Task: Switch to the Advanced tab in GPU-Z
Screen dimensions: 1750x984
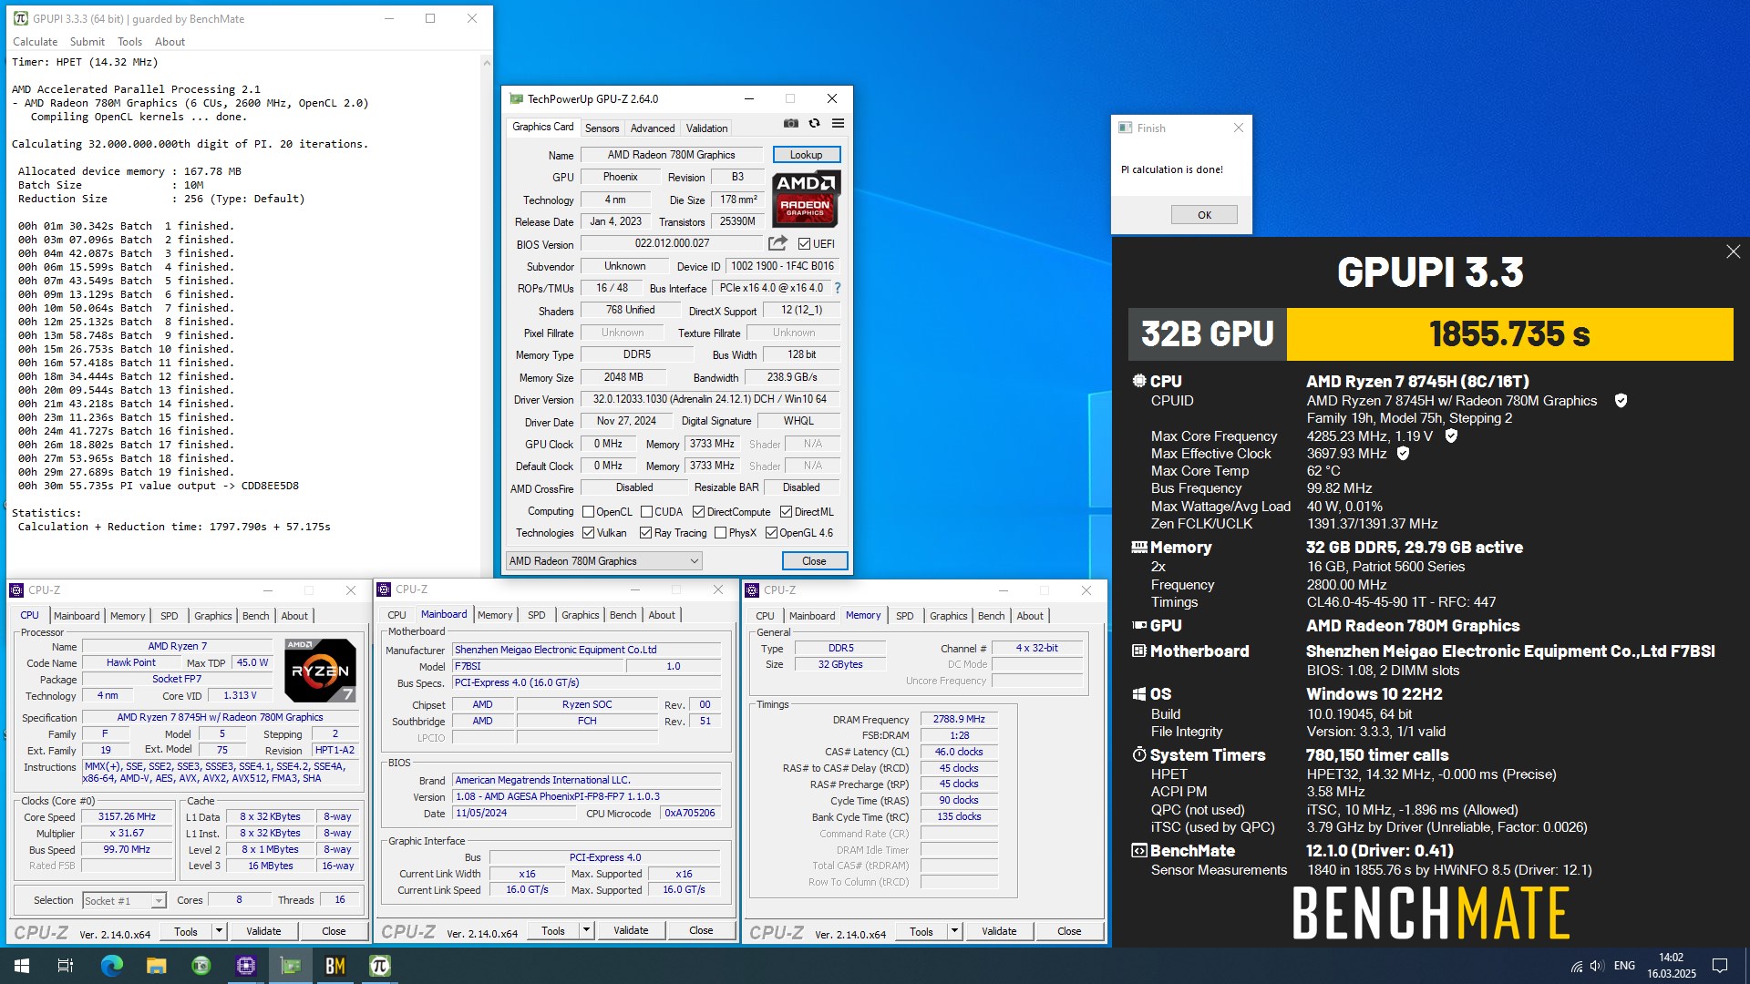Action: coord(653,128)
